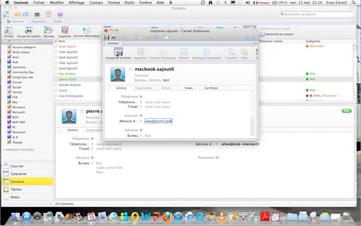Toggle the flag checkbox beside macbook aajout6
The height and width of the screenshot is (226, 361).
(130, 69)
